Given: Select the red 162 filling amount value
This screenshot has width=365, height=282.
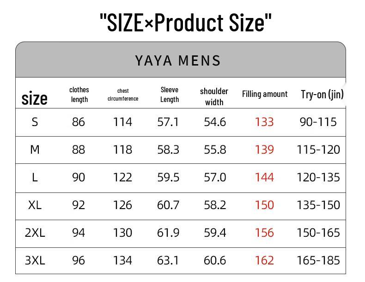Looking at the screenshot, I should coord(264,260).
